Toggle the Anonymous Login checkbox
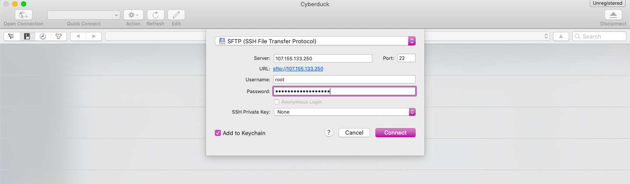The width and height of the screenshot is (630, 184). click(x=276, y=102)
